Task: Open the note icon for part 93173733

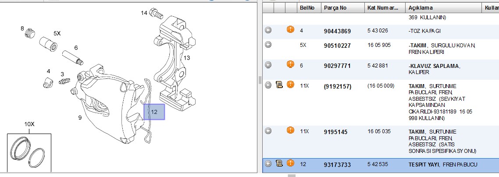Action: click(279, 163)
